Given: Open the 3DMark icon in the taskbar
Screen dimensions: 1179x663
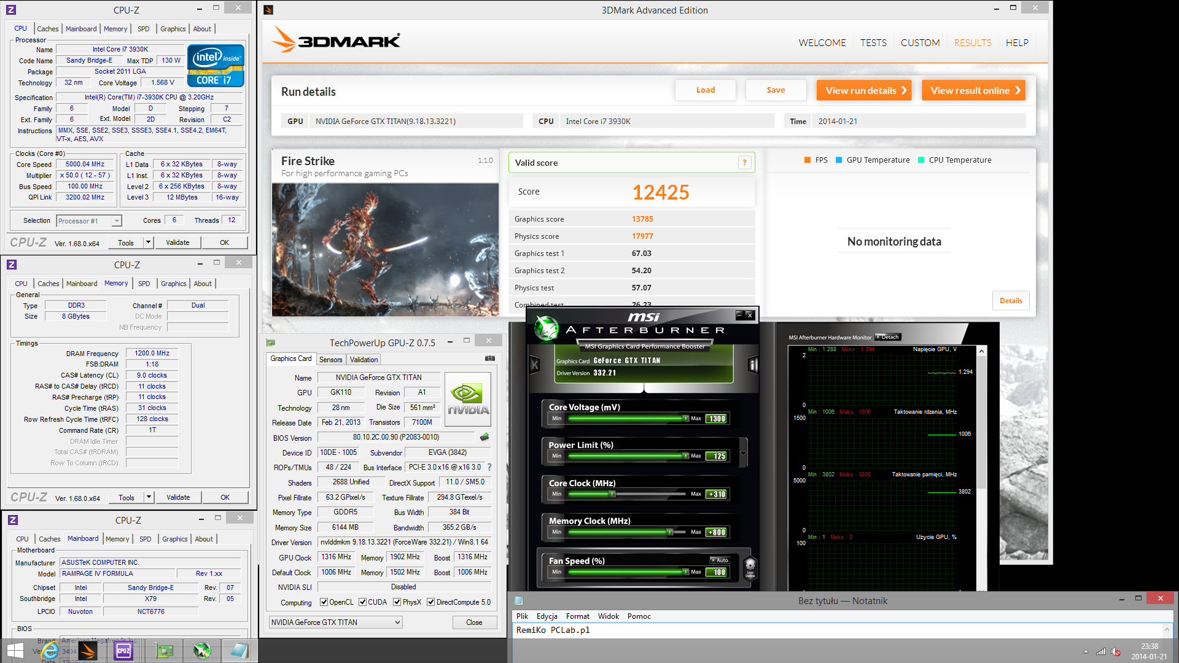Looking at the screenshot, I should [x=87, y=651].
